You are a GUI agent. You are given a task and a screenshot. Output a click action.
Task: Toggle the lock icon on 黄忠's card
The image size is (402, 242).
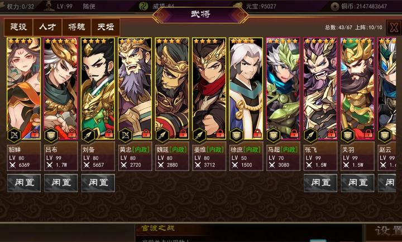click(x=146, y=134)
